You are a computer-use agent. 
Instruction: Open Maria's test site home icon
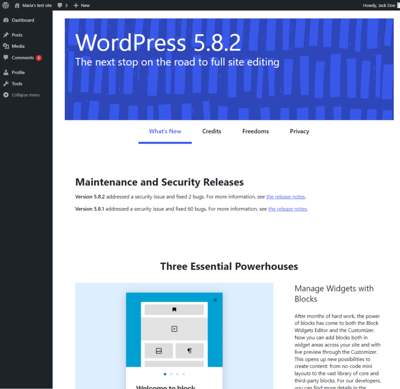pyautogui.click(x=17, y=5)
